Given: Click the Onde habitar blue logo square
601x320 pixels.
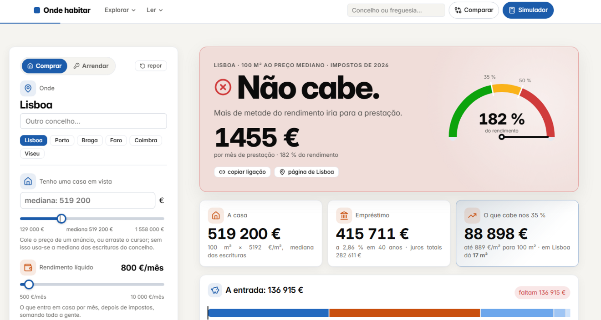Looking at the screenshot, I should click(37, 10).
